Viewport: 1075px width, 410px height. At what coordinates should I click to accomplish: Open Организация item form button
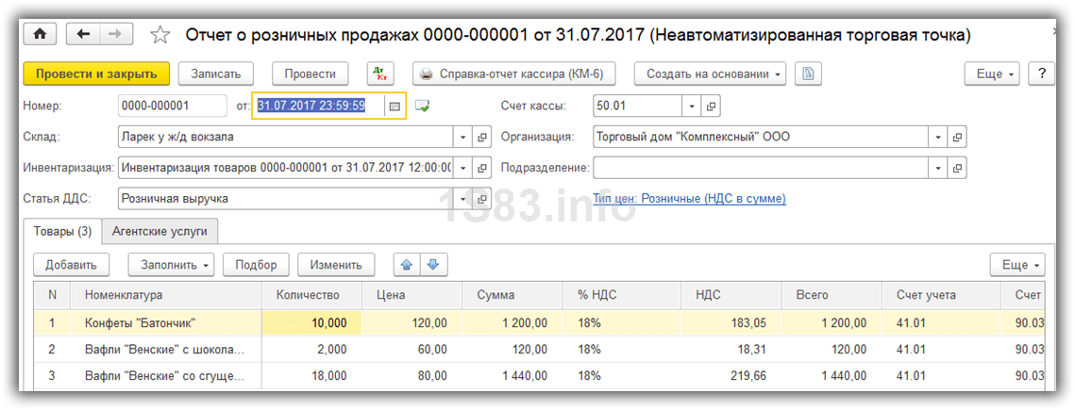[x=958, y=137]
